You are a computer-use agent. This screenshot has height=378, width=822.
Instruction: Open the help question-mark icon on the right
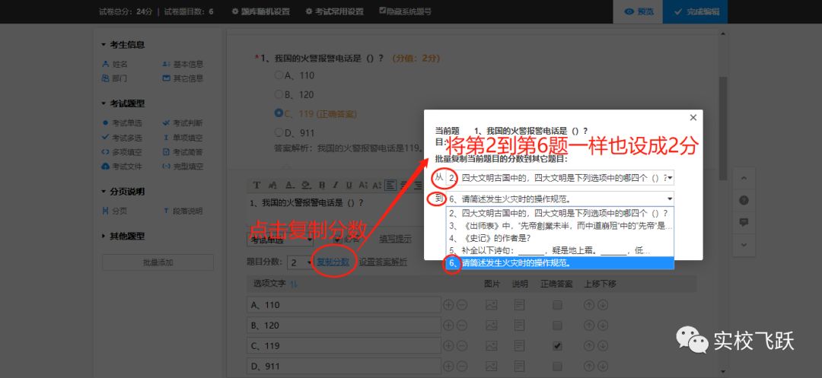pos(744,201)
